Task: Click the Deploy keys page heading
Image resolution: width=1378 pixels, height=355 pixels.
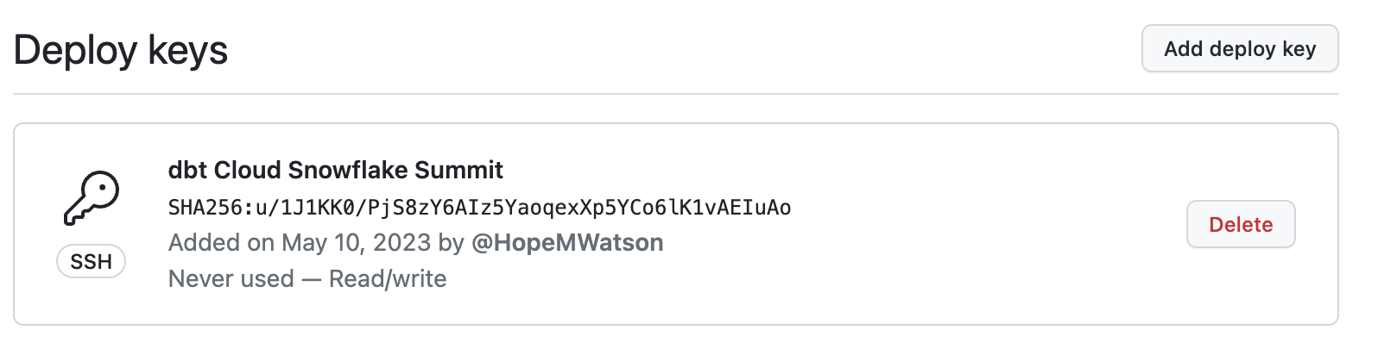Action: [x=121, y=50]
